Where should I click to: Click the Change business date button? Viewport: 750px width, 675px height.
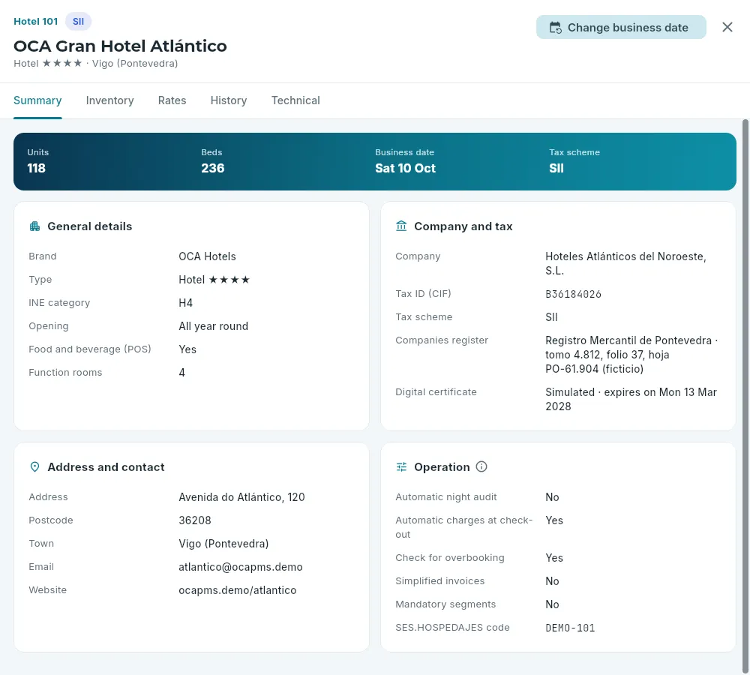click(x=621, y=27)
